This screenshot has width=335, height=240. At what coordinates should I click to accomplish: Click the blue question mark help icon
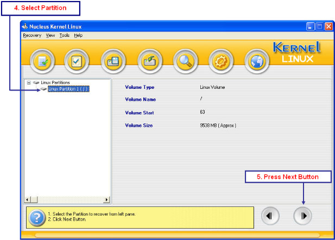[x=37, y=218]
